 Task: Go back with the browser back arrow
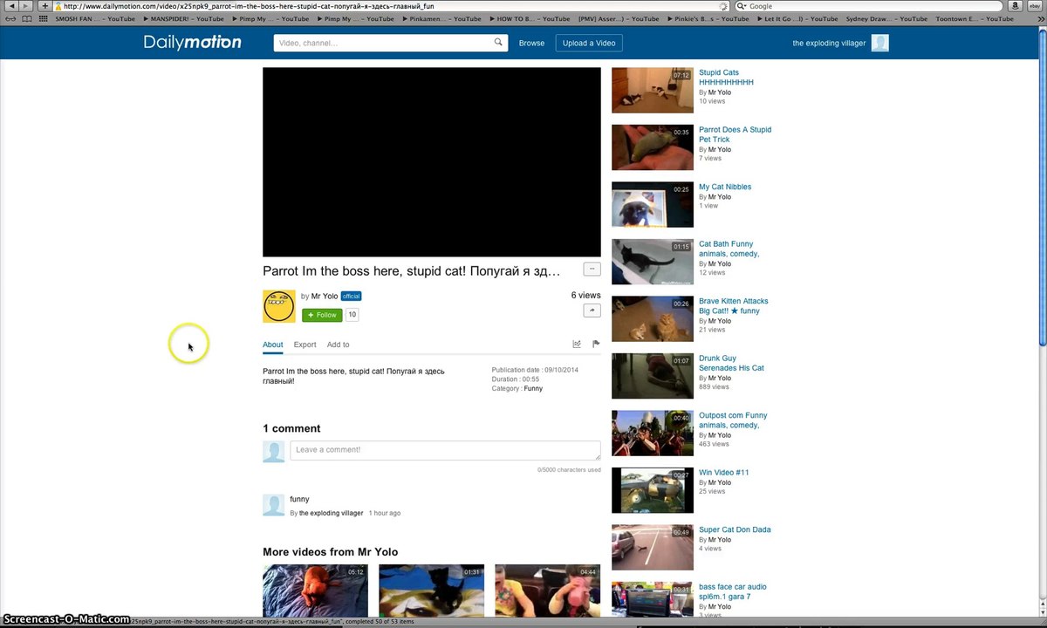tap(12, 6)
